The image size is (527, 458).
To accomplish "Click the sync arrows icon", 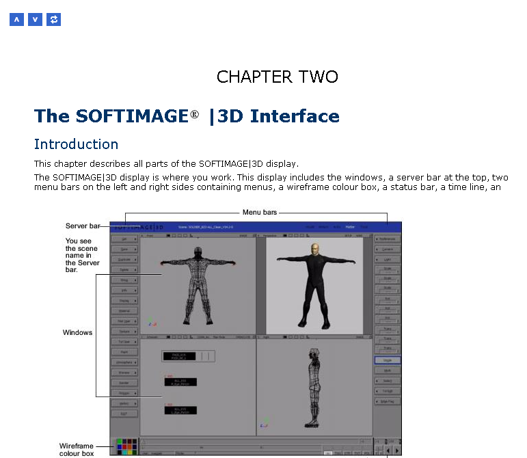I will point(53,19).
